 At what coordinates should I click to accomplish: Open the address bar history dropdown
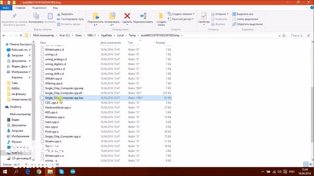279,36
